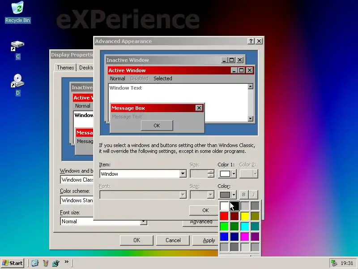Click Apply in Display Properties window
358x269 pixels.
pyautogui.click(x=205, y=240)
